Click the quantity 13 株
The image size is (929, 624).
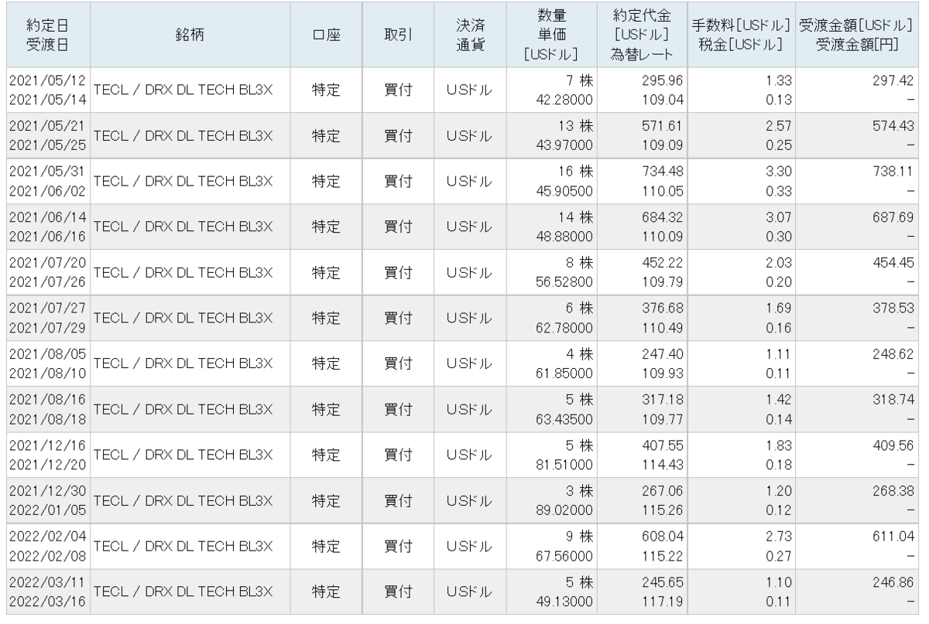point(578,127)
